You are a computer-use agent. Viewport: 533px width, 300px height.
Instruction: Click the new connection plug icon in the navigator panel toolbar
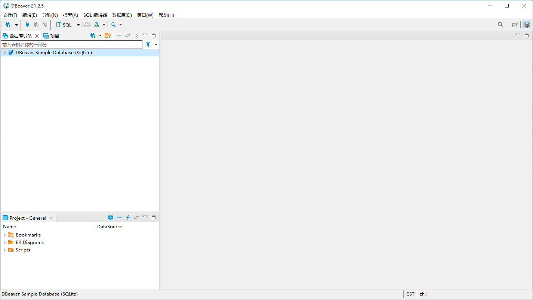[x=93, y=35]
